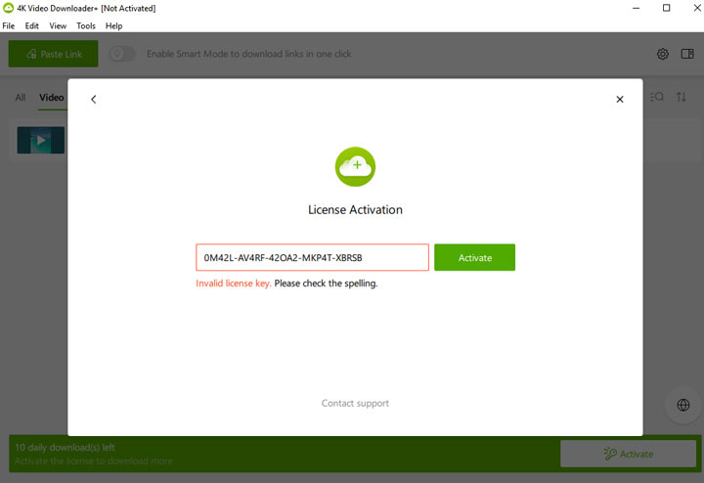The width and height of the screenshot is (704, 483).
Task: Open the settings gear icon
Action: (x=663, y=54)
